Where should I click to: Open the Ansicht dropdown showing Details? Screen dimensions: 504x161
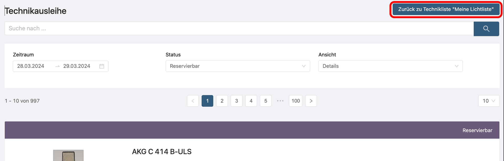390,66
